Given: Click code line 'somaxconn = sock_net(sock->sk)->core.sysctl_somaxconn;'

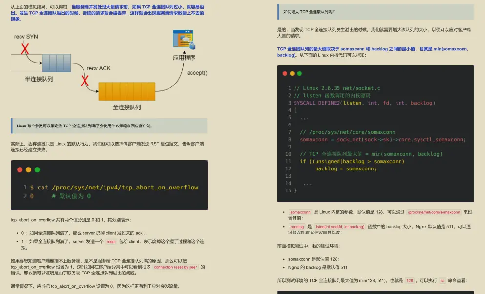Looking at the screenshot, I should tap(383, 139).
